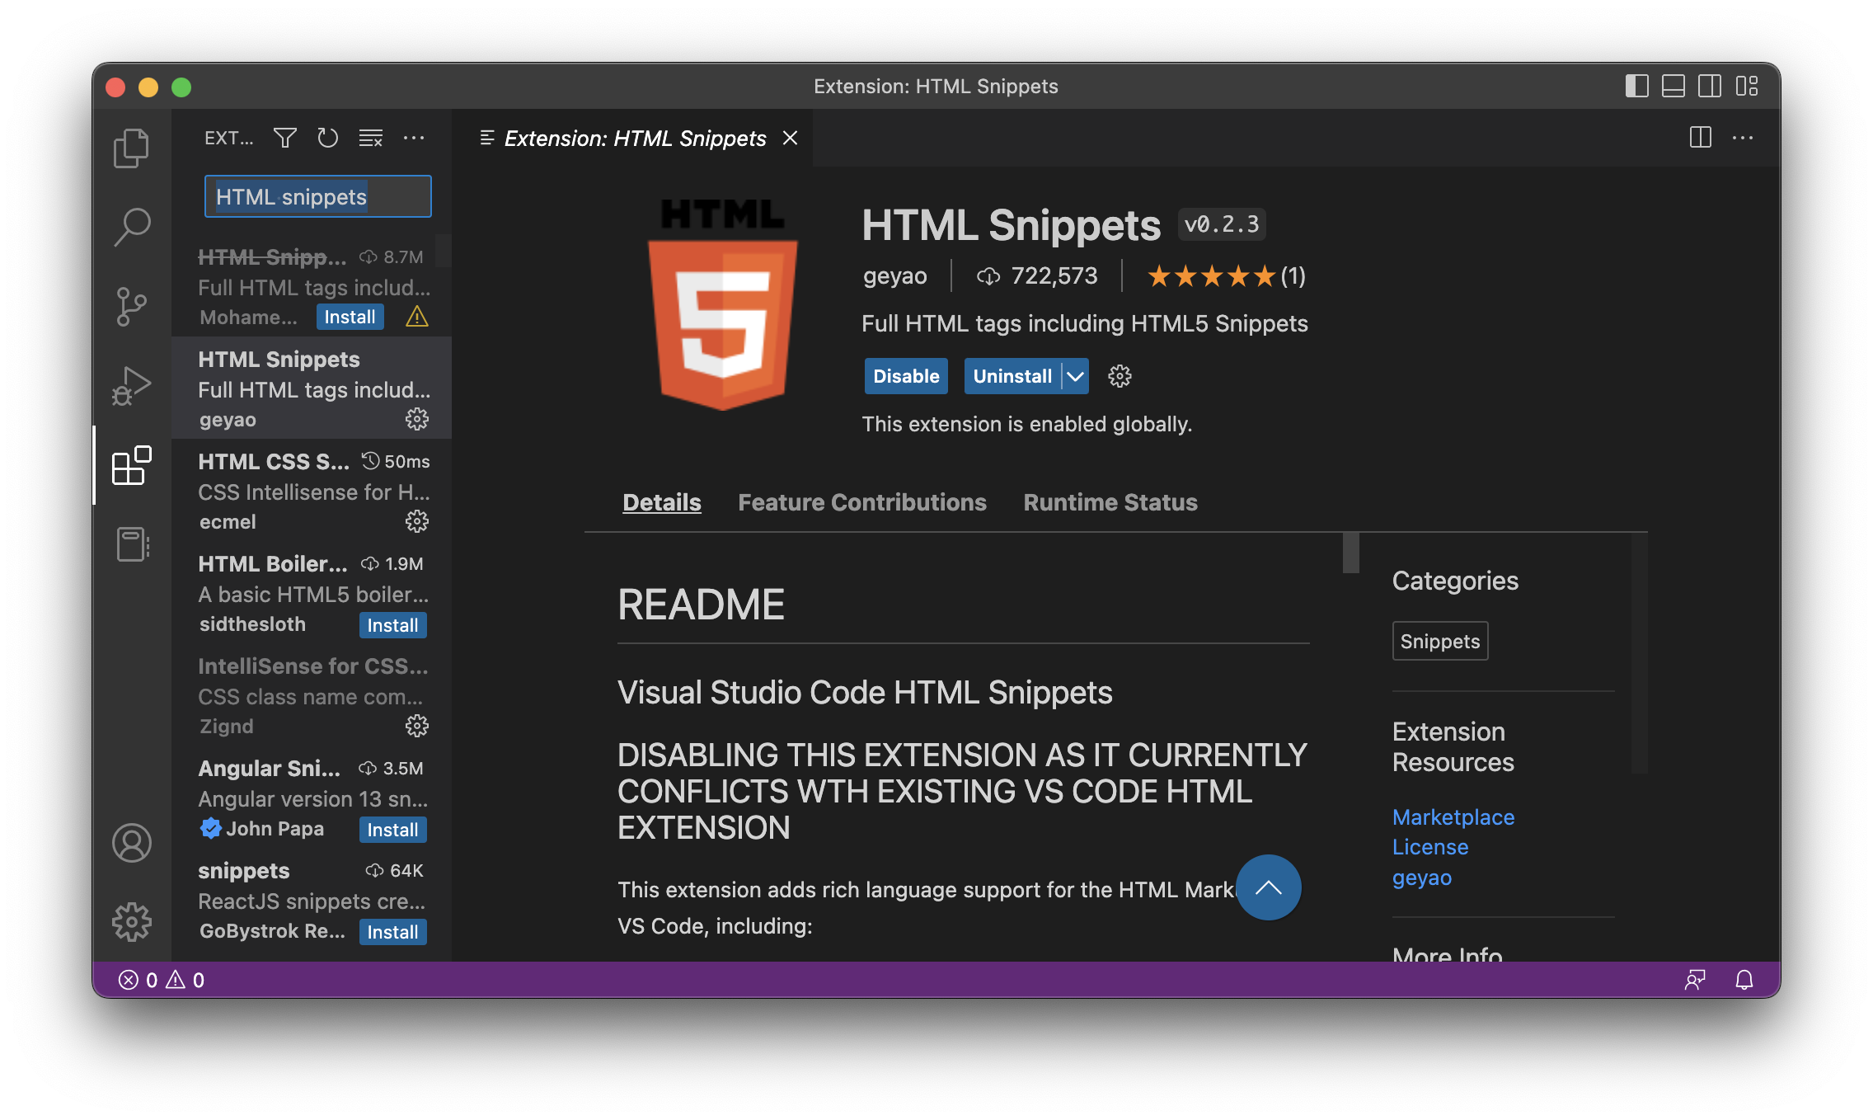
Task: Click the README scrollbar thumb
Action: coord(1350,553)
